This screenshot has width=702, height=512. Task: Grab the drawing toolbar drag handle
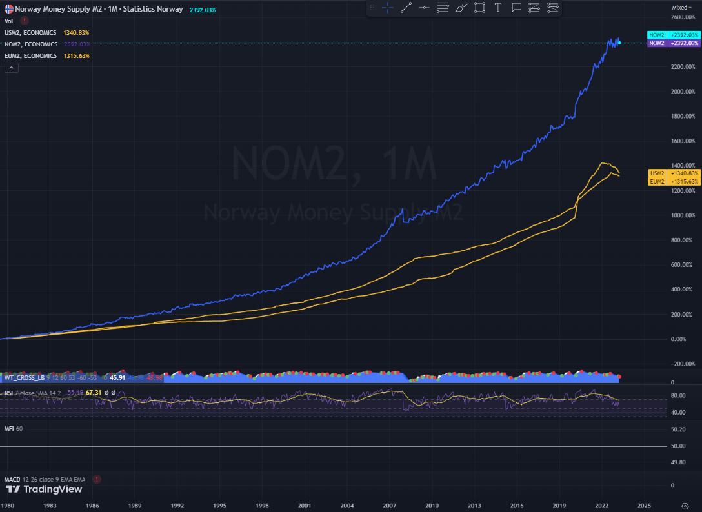[x=372, y=8]
